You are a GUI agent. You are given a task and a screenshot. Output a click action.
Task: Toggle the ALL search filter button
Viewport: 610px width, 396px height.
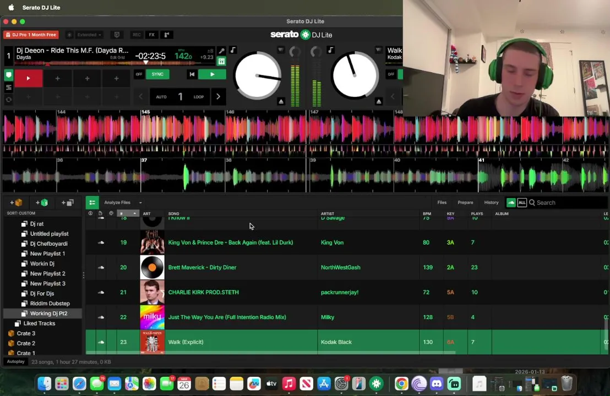click(522, 202)
